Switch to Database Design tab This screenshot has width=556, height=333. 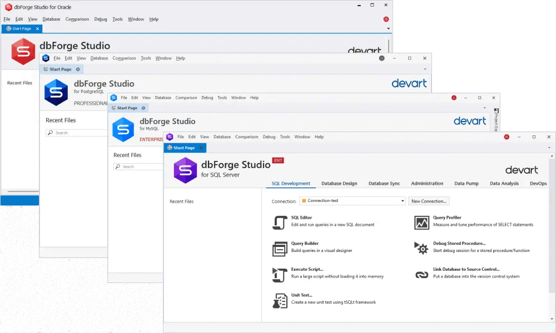click(x=339, y=183)
